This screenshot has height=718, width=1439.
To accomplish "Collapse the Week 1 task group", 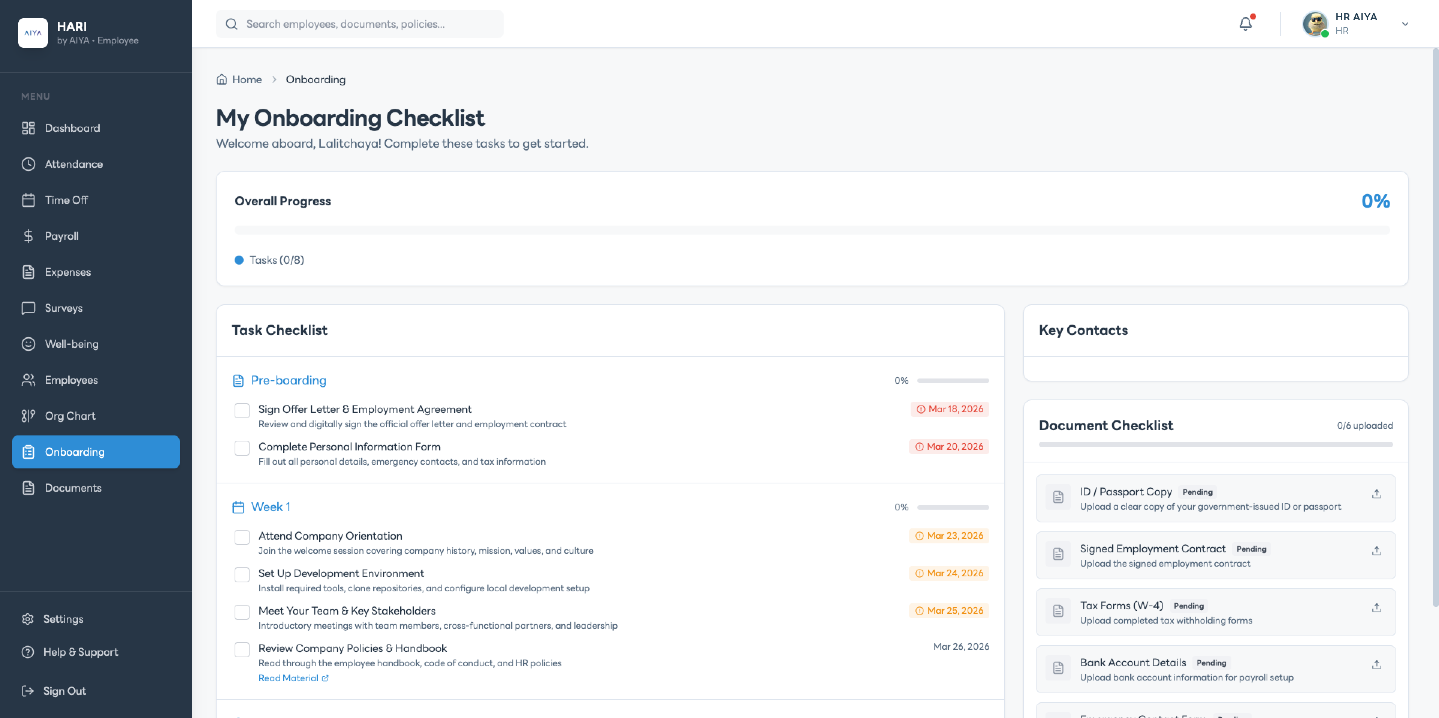I will pos(270,506).
